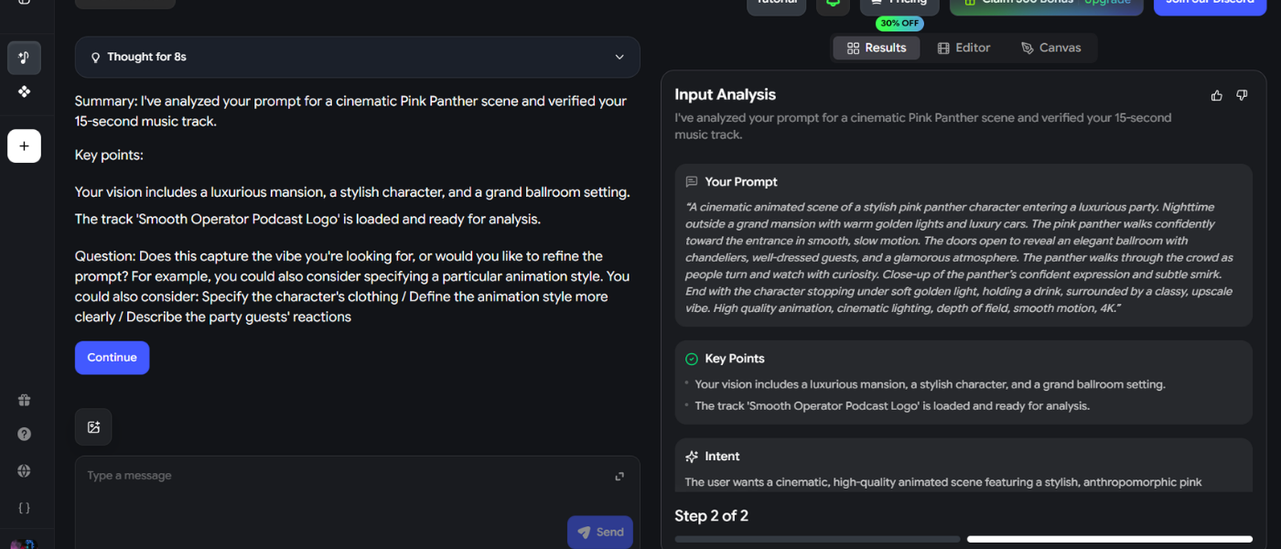Dislike the Input Analysis with thumbs down

coord(1242,95)
